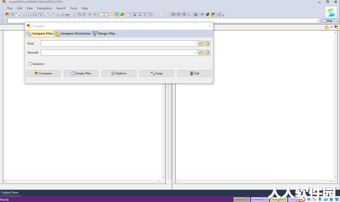Click the four-pane grid icon in toolbar
The width and height of the screenshot is (340, 202).
click(117, 14)
